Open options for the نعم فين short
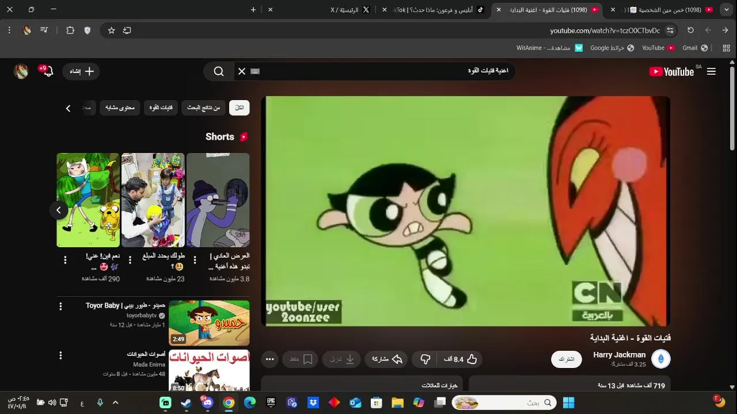737x414 pixels. (x=65, y=260)
